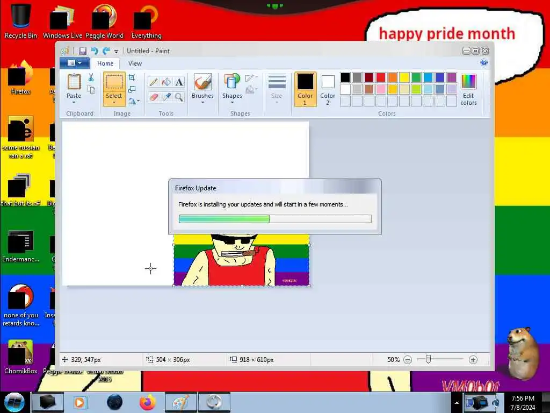Toggle the rectangular Select tool

114,82
